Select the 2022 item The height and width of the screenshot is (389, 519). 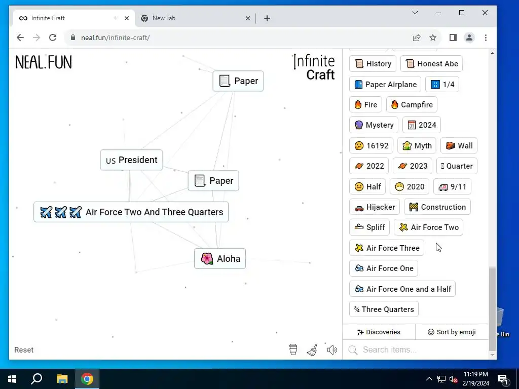click(x=369, y=166)
